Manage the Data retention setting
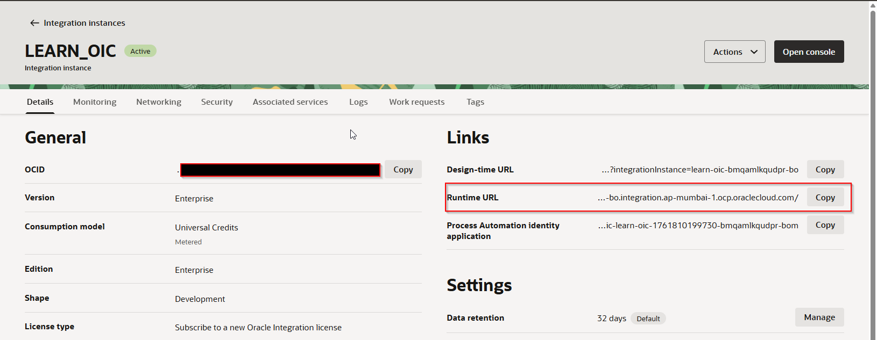The height and width of the screenshot is (340, 877). pyautogui.click(x=819, y=317)
